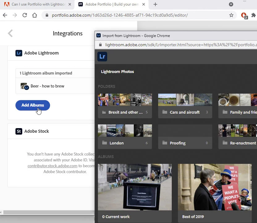
Task: Open 'Brexit and other ...' folder
Action: coord(125,106)
